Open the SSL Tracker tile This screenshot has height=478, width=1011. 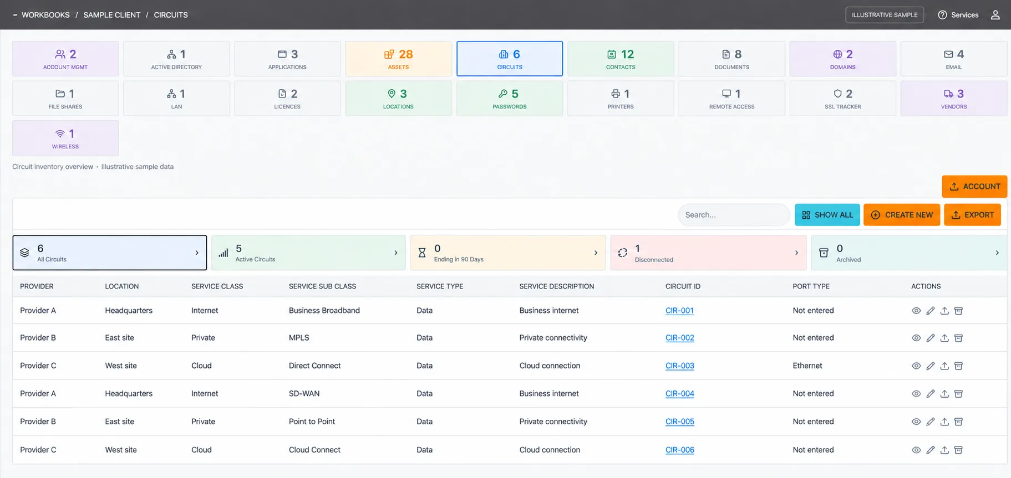point(843,99)
